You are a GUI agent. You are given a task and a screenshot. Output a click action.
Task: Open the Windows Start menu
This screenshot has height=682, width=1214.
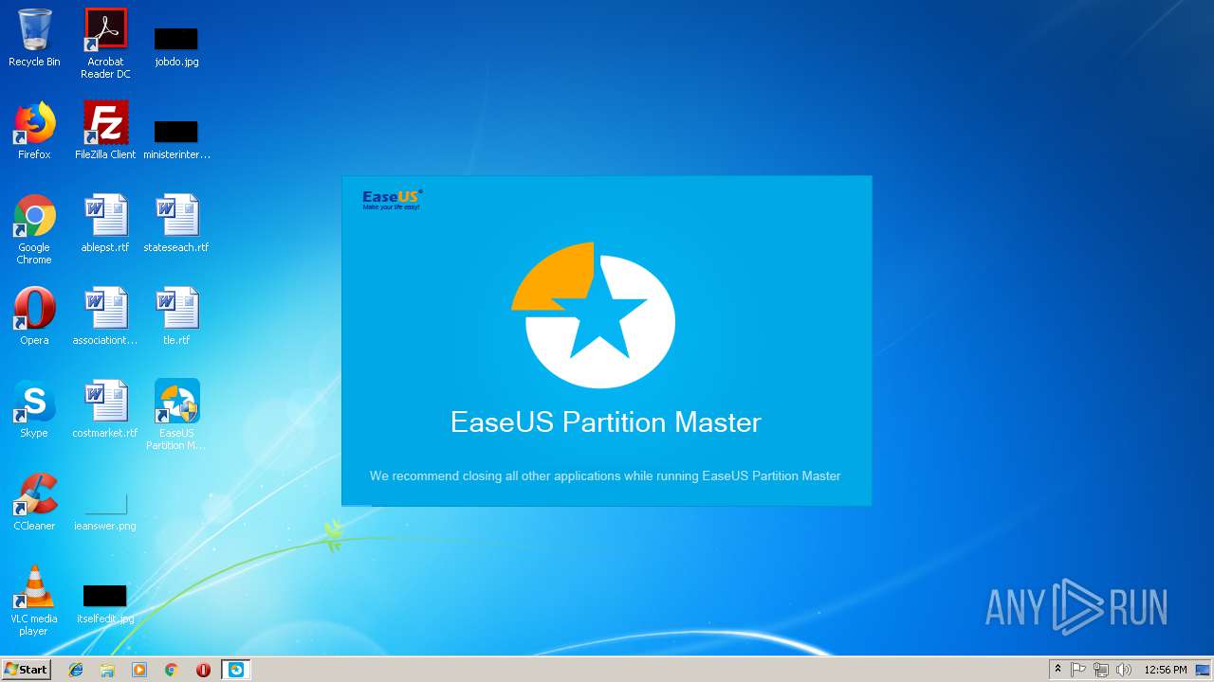[x=26, y=670]
